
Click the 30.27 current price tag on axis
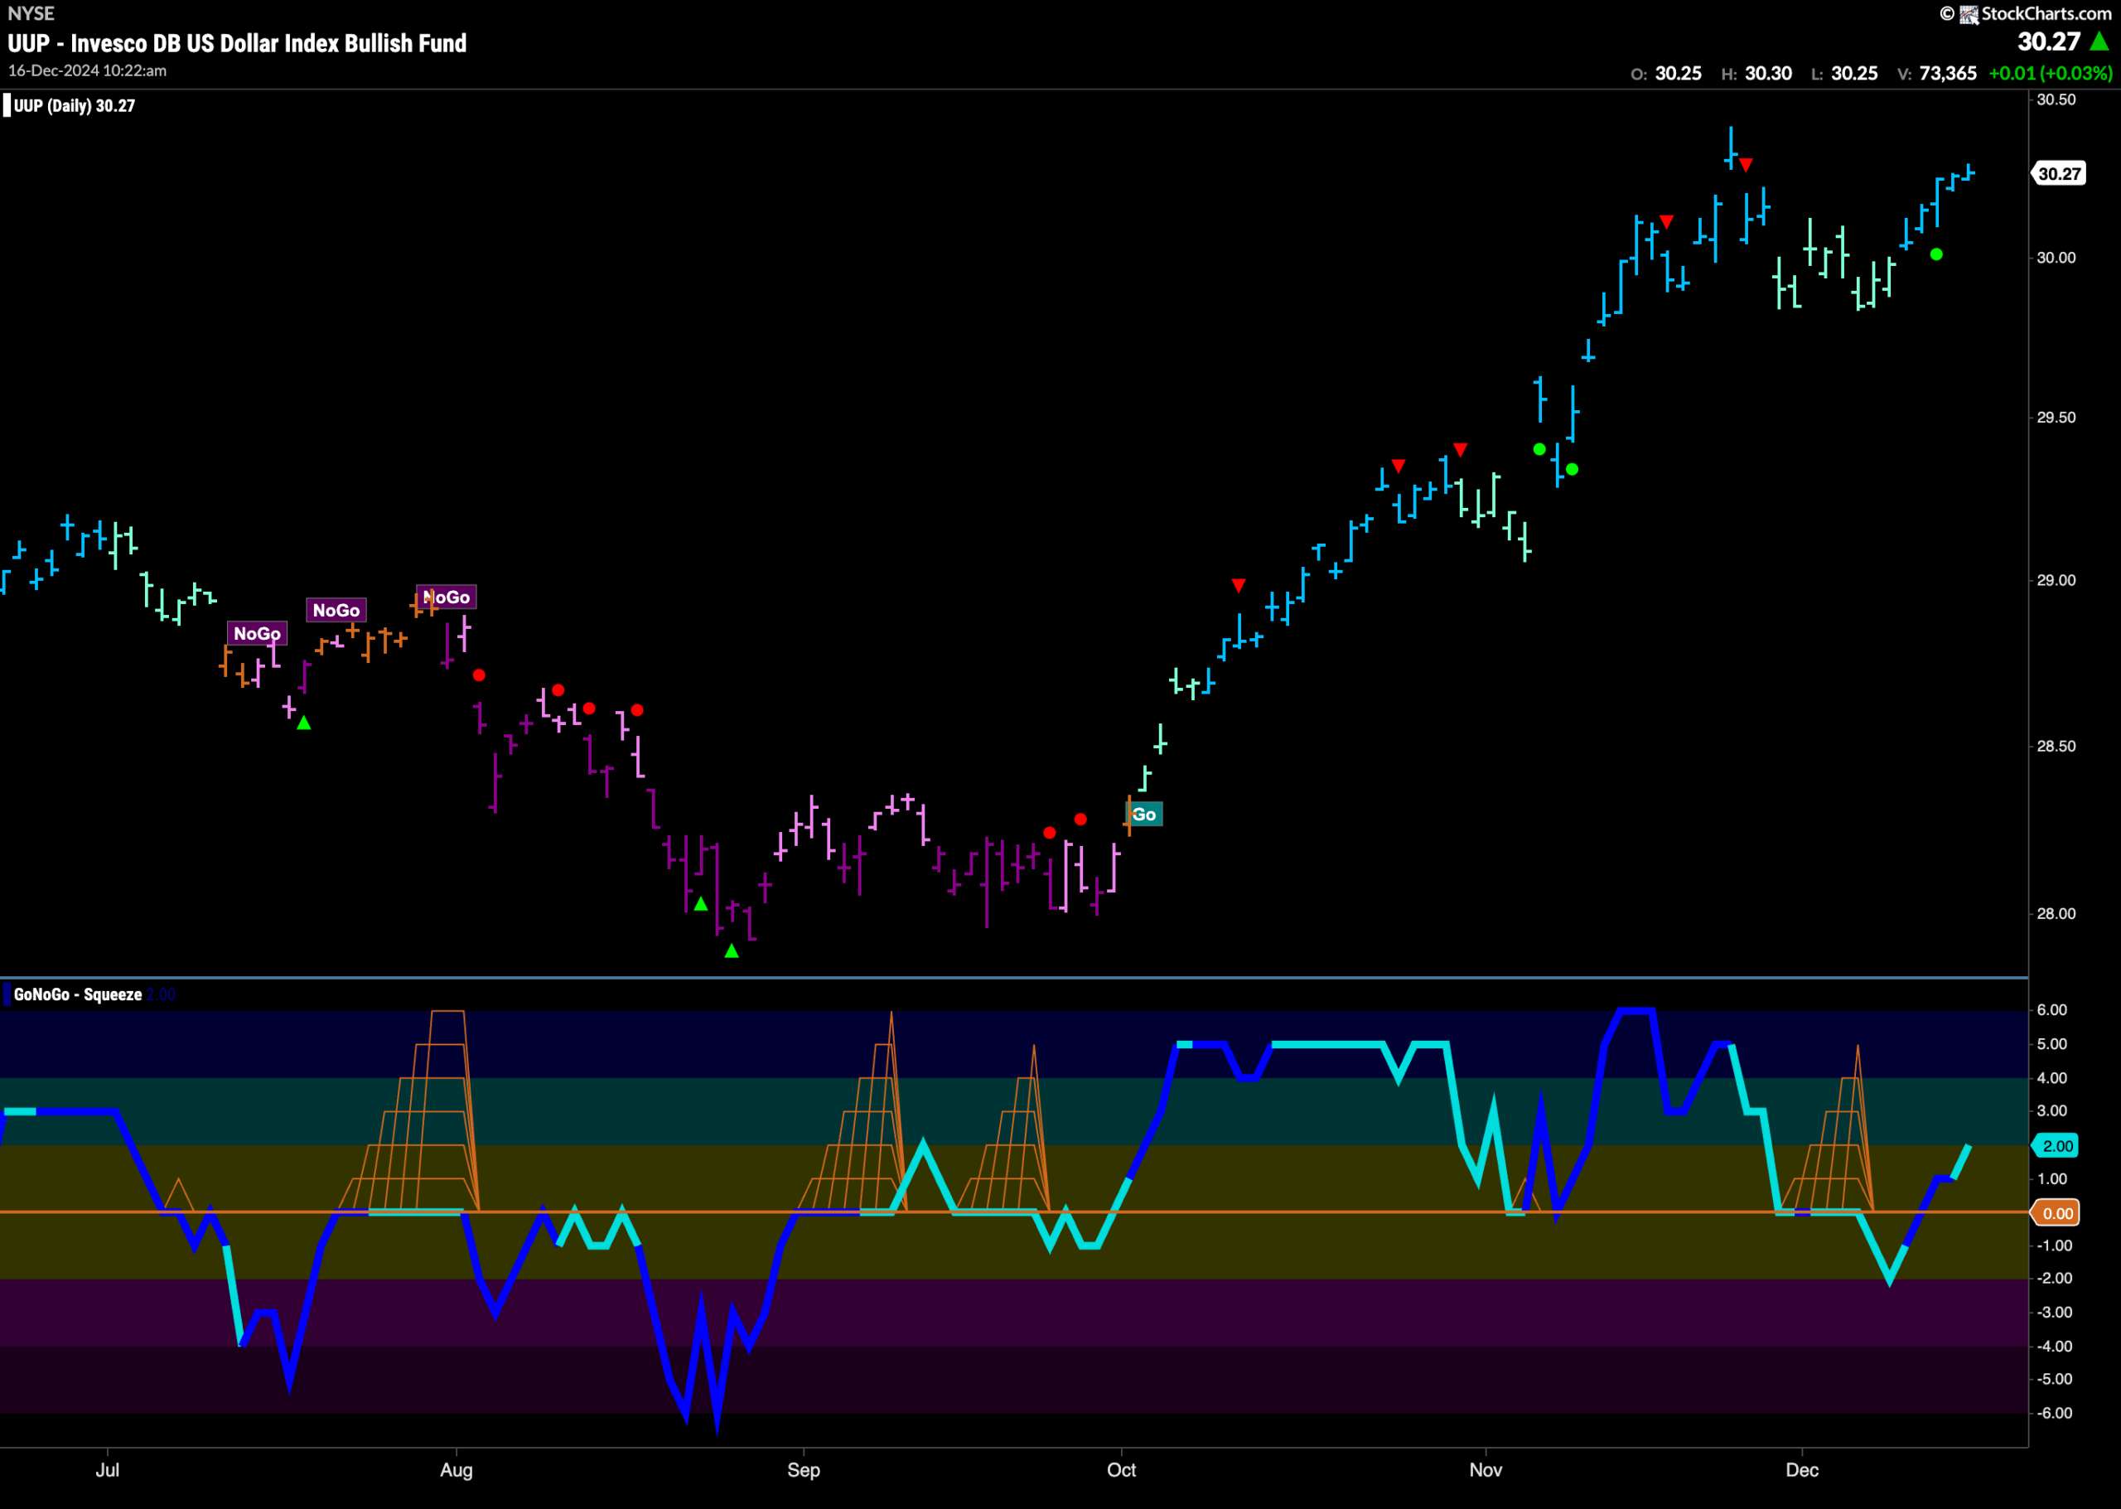(2060, 174)
